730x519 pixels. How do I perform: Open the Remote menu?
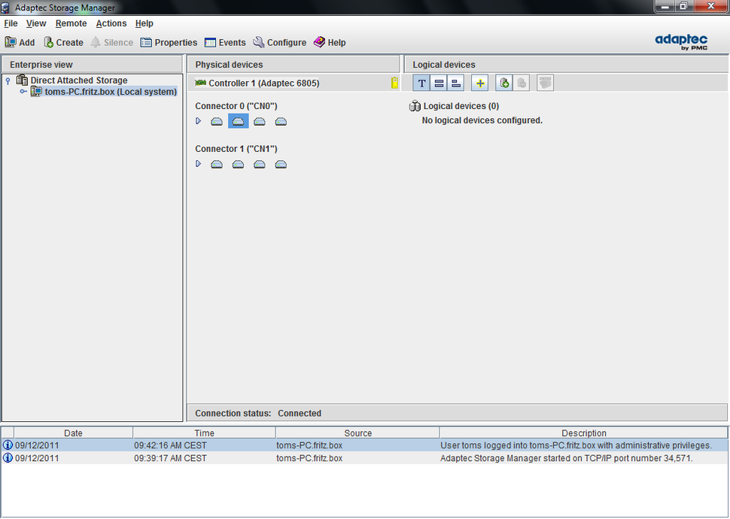tap(71, 23)
